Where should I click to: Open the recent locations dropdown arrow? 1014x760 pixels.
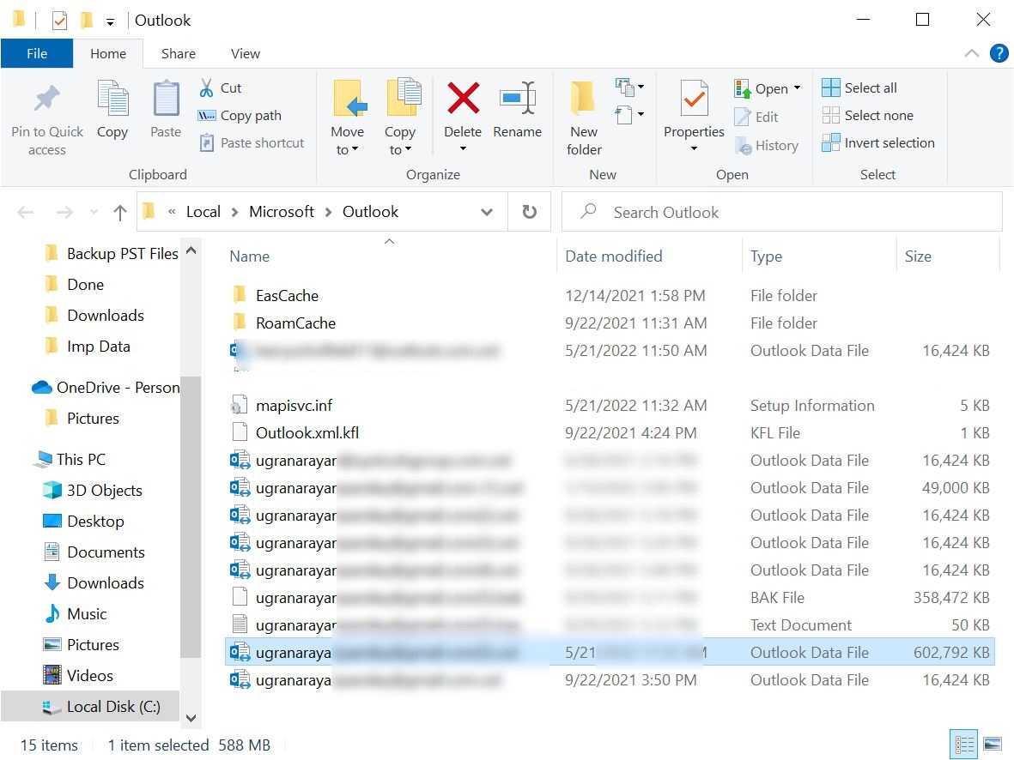[94, 212]
